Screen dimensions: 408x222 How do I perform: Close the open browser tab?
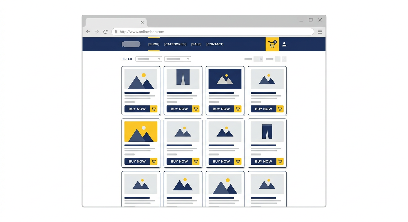click(142, 22)
